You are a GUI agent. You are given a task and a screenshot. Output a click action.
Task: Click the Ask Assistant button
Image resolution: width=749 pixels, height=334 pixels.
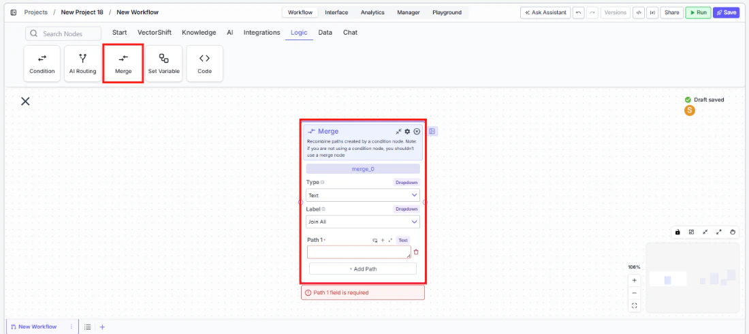(545, 12)
